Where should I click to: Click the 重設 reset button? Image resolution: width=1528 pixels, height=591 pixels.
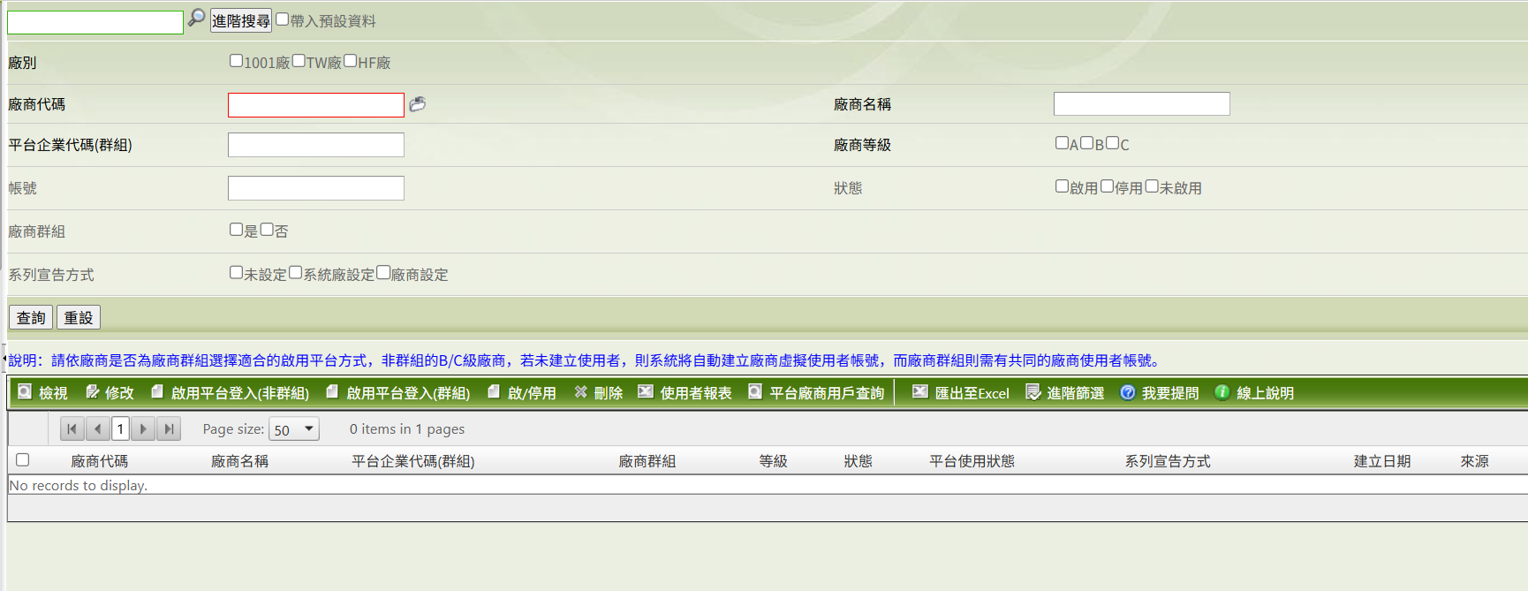79,317
